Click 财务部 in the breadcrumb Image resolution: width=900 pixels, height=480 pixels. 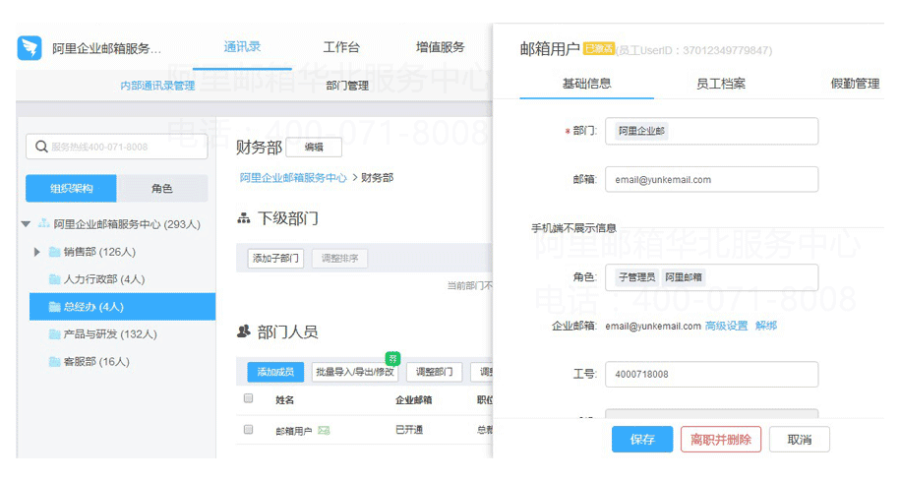[x=377, y=178]
